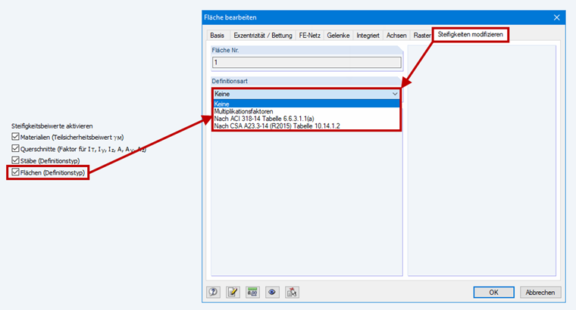Toggle Flächen (Definitionstyp) checkbox

click(15, 172)
